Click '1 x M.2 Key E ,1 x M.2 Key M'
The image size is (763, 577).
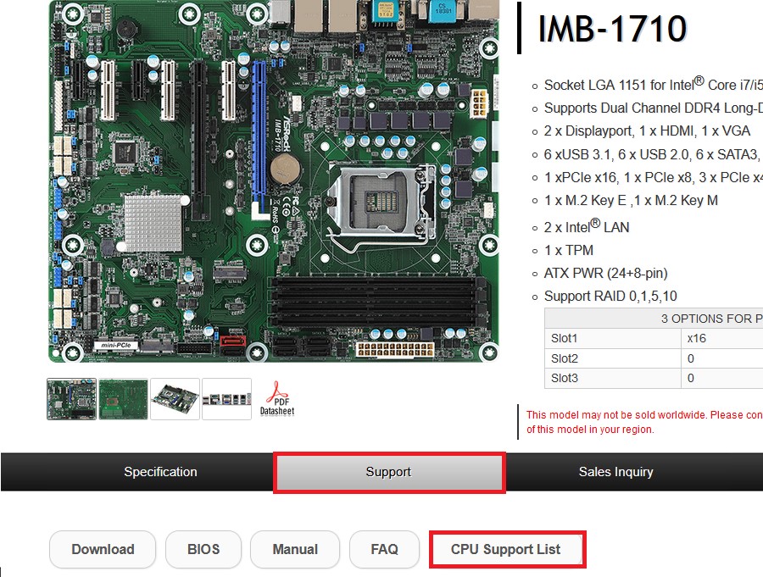click(631, 201)
